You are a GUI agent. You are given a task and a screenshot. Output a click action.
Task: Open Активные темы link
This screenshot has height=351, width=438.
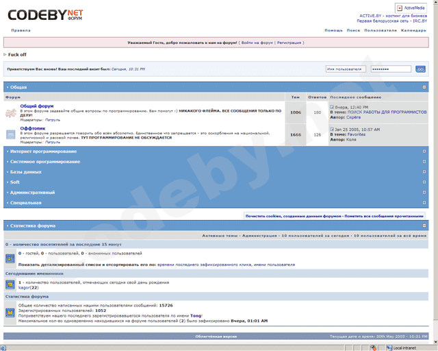[220, 236]
